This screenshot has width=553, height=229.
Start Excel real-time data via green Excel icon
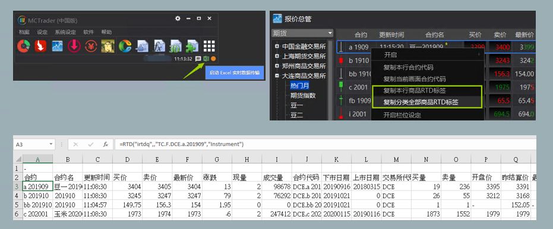click(x=206, y=59)
